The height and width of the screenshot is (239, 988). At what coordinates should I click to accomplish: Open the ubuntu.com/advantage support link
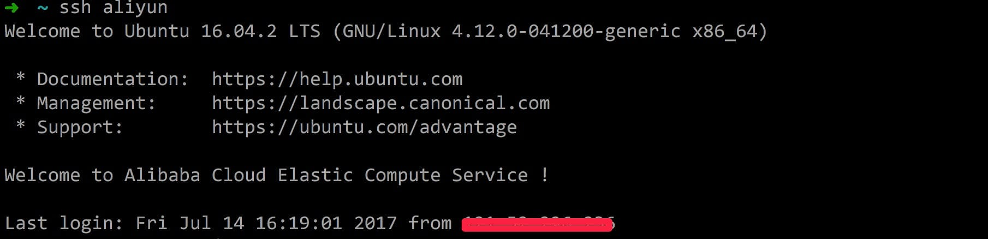364,127
